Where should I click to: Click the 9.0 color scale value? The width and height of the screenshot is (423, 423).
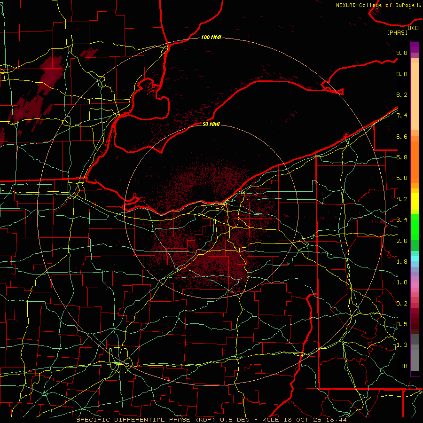(402, 74)
